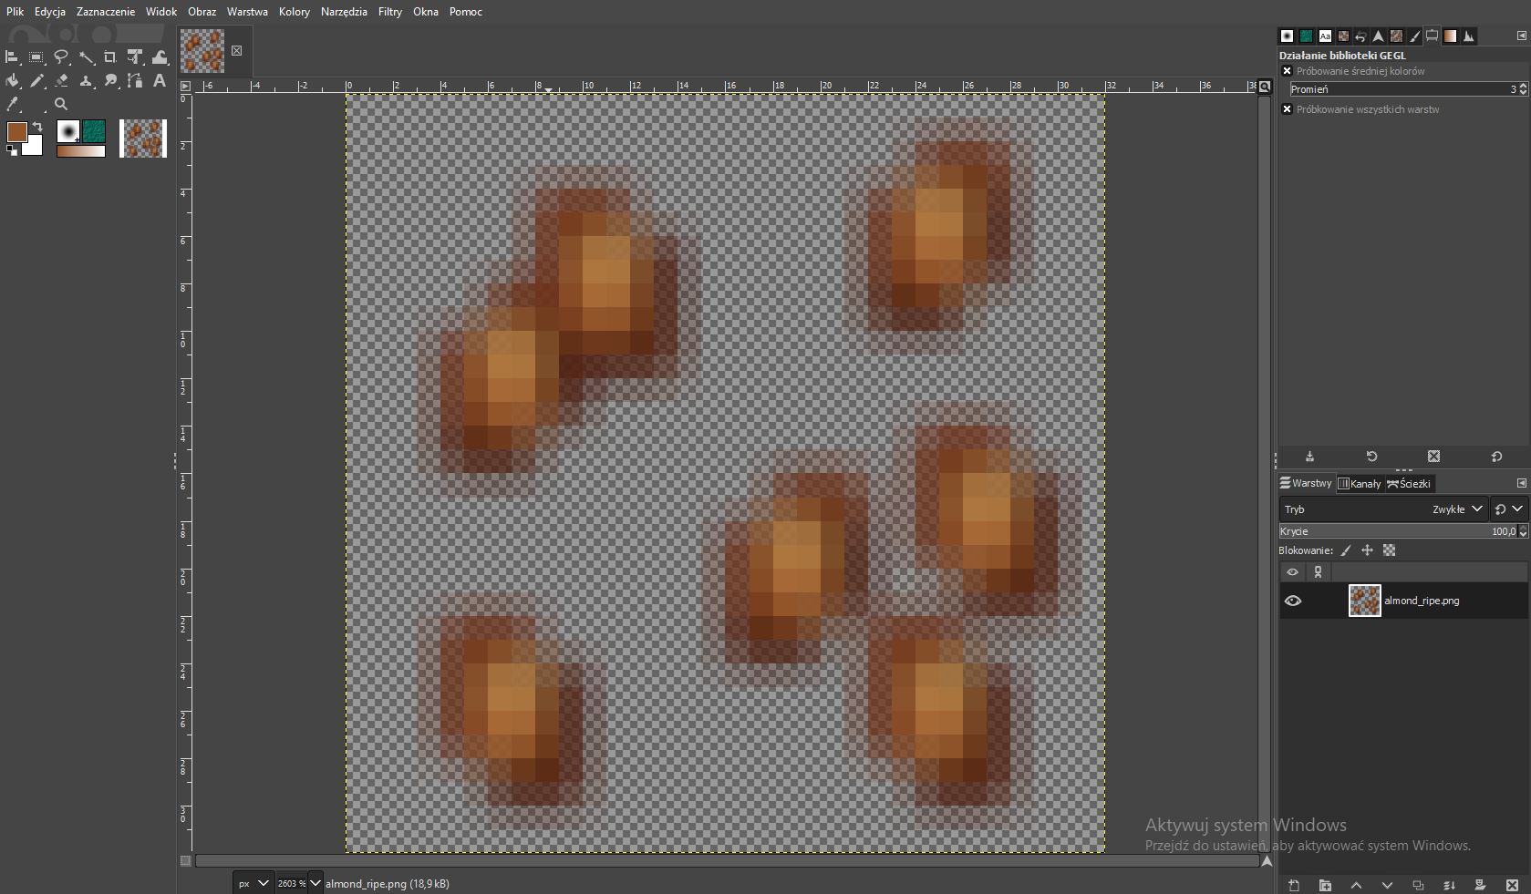1531x894 pixels.
Task: Switch to the Fonts dock tab
Action: [x=1325, y=36]
